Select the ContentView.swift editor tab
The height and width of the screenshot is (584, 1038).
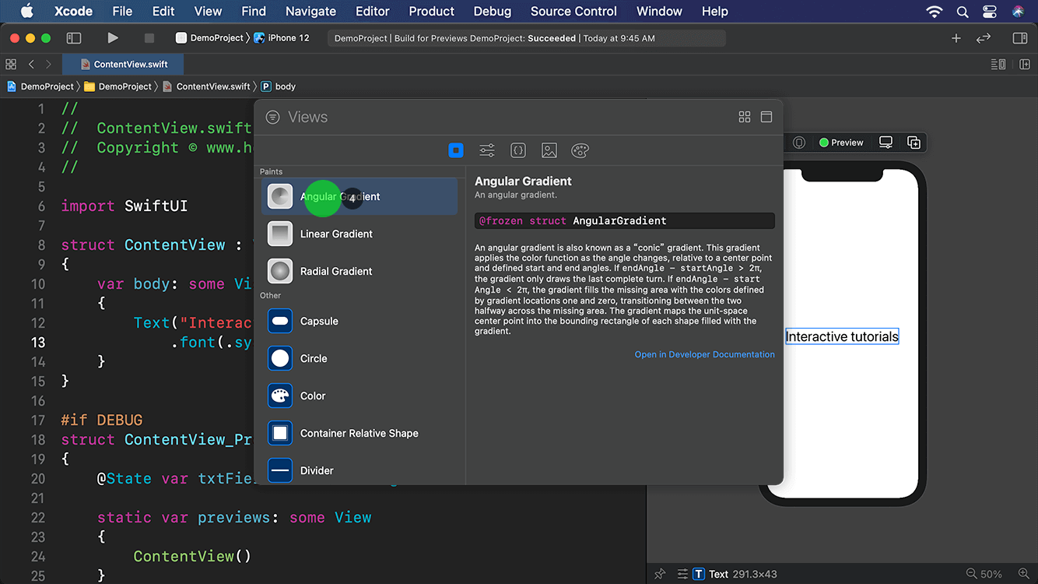[x=122, y=65]
